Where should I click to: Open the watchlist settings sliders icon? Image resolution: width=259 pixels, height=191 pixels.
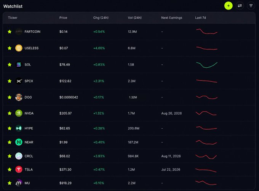click(240, 6)
